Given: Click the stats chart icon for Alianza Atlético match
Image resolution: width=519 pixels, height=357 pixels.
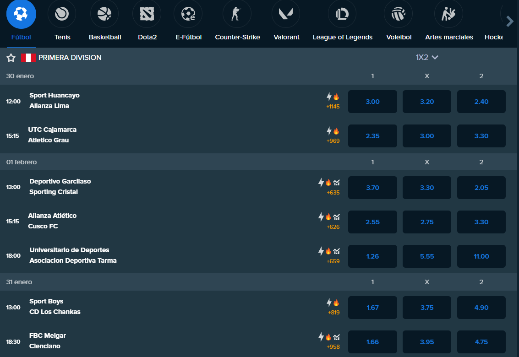Looking at the screenshot, I should coord(337,217).
